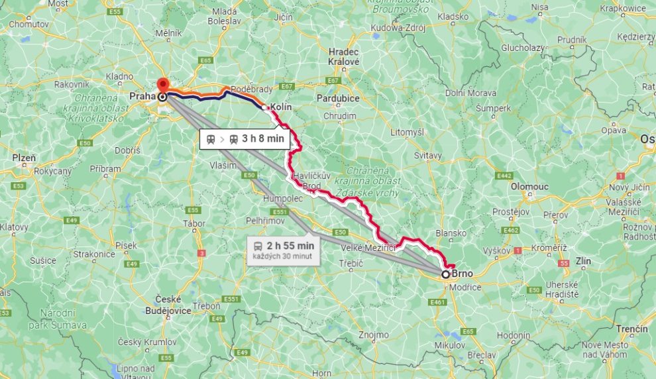Click the Žďárské vrchy protected area label
656x379 pixels.
click(367, 182)
